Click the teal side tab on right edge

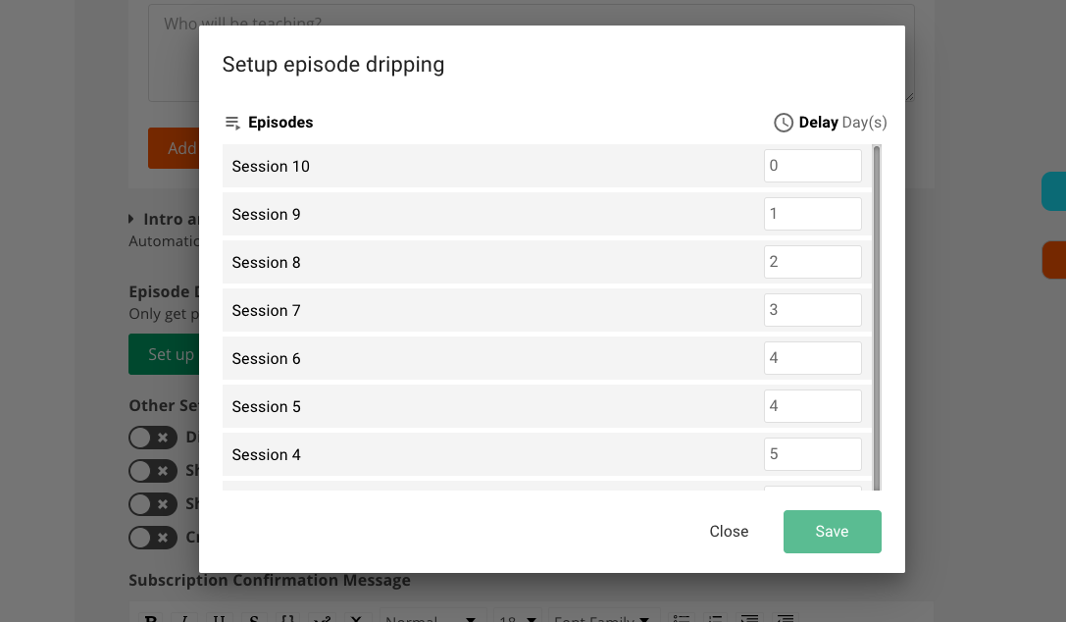(1054, 191)
